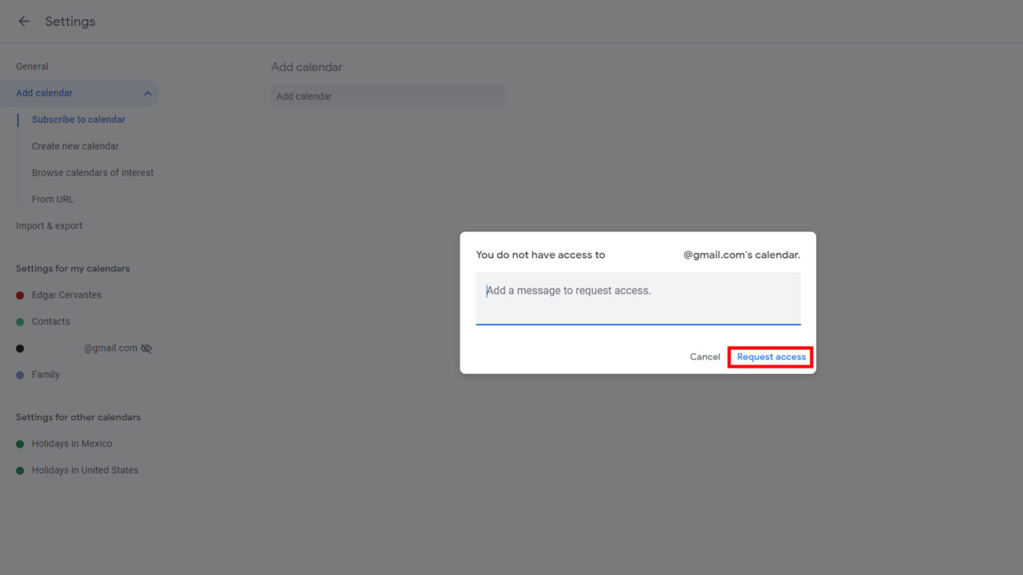Click the Request access button

770,356
